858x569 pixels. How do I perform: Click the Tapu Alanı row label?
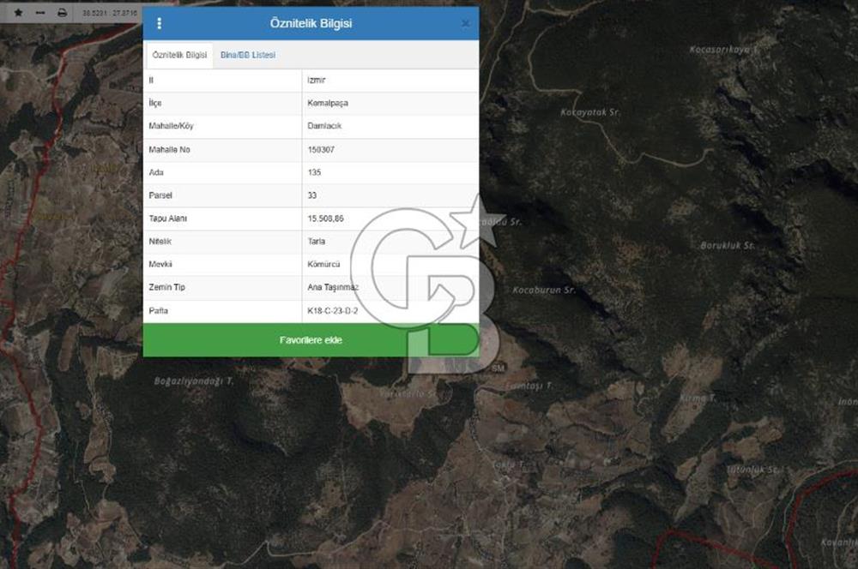click(x=168, y=219)
